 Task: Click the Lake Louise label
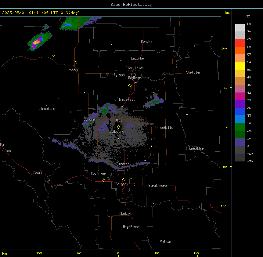click(5, 148)
